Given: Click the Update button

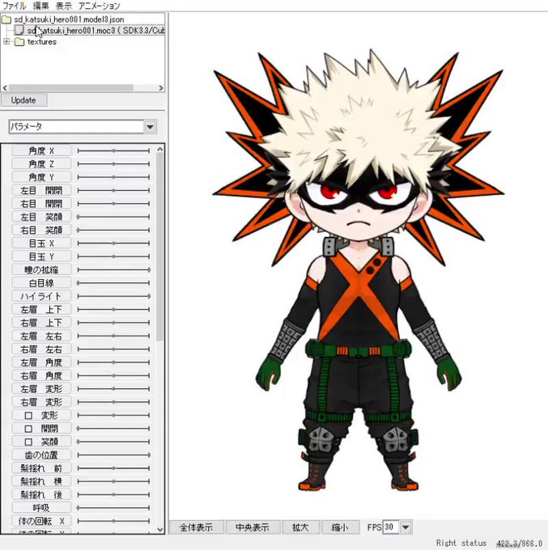Looking at the screenshot, I should (x=23, y=100).
